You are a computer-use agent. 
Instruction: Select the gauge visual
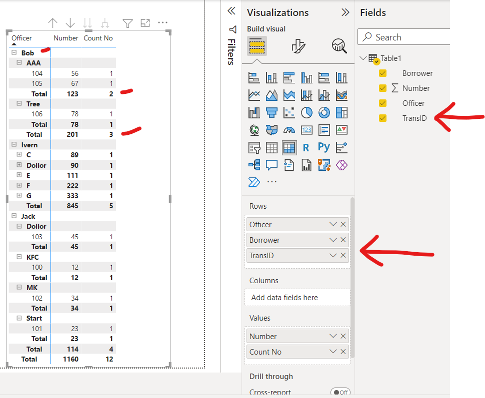[289, 130]
